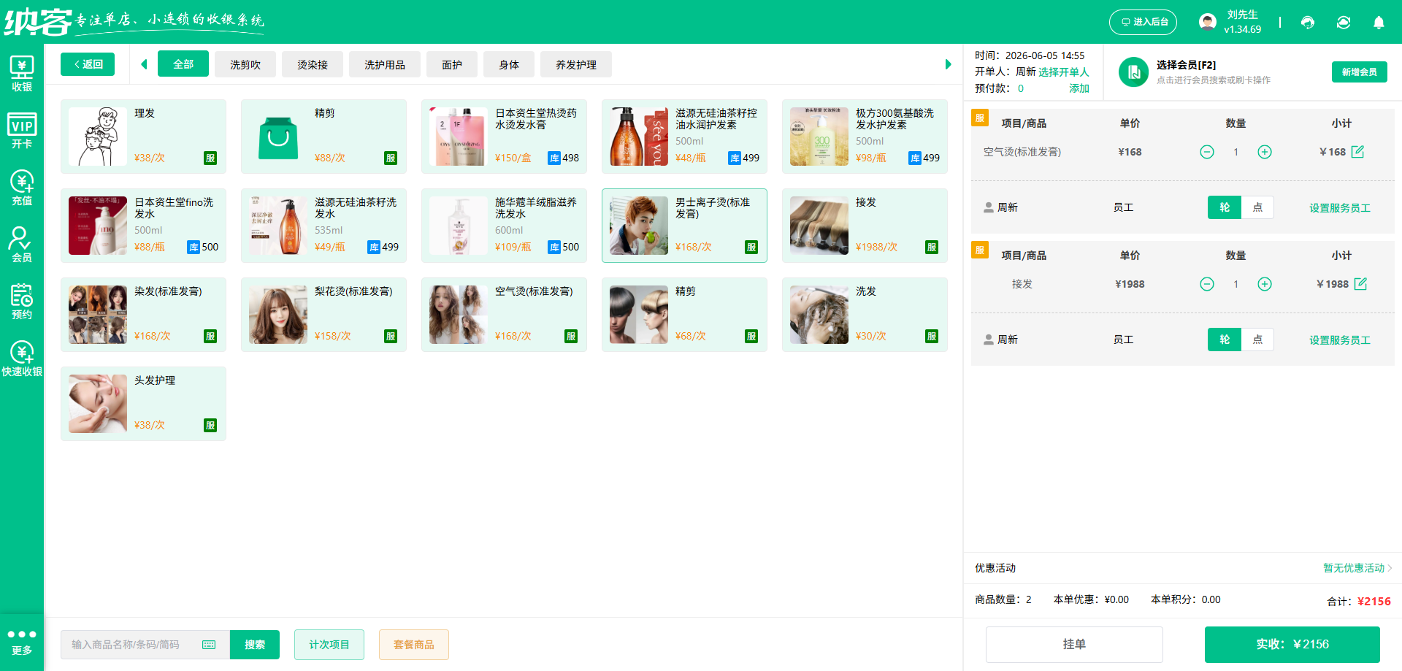Add 精剪 ¥88/次 service card
The width and height of the screenshot is (1402, 671).
(323, 137)
